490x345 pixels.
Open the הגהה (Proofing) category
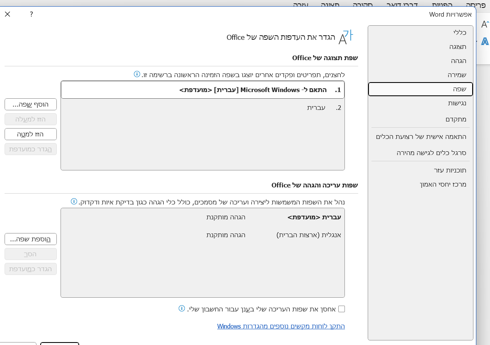tap(458, 61)
